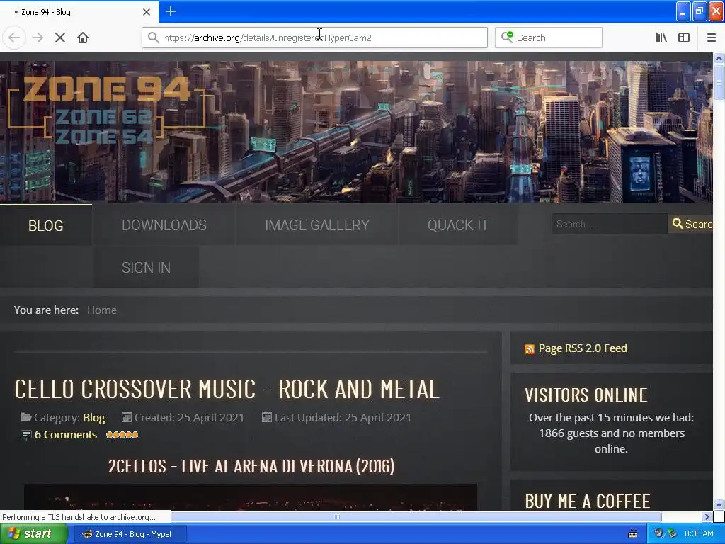Viewport: 725px width, 544px height.
Task: Click the second system tray icon
Action: 672,534
